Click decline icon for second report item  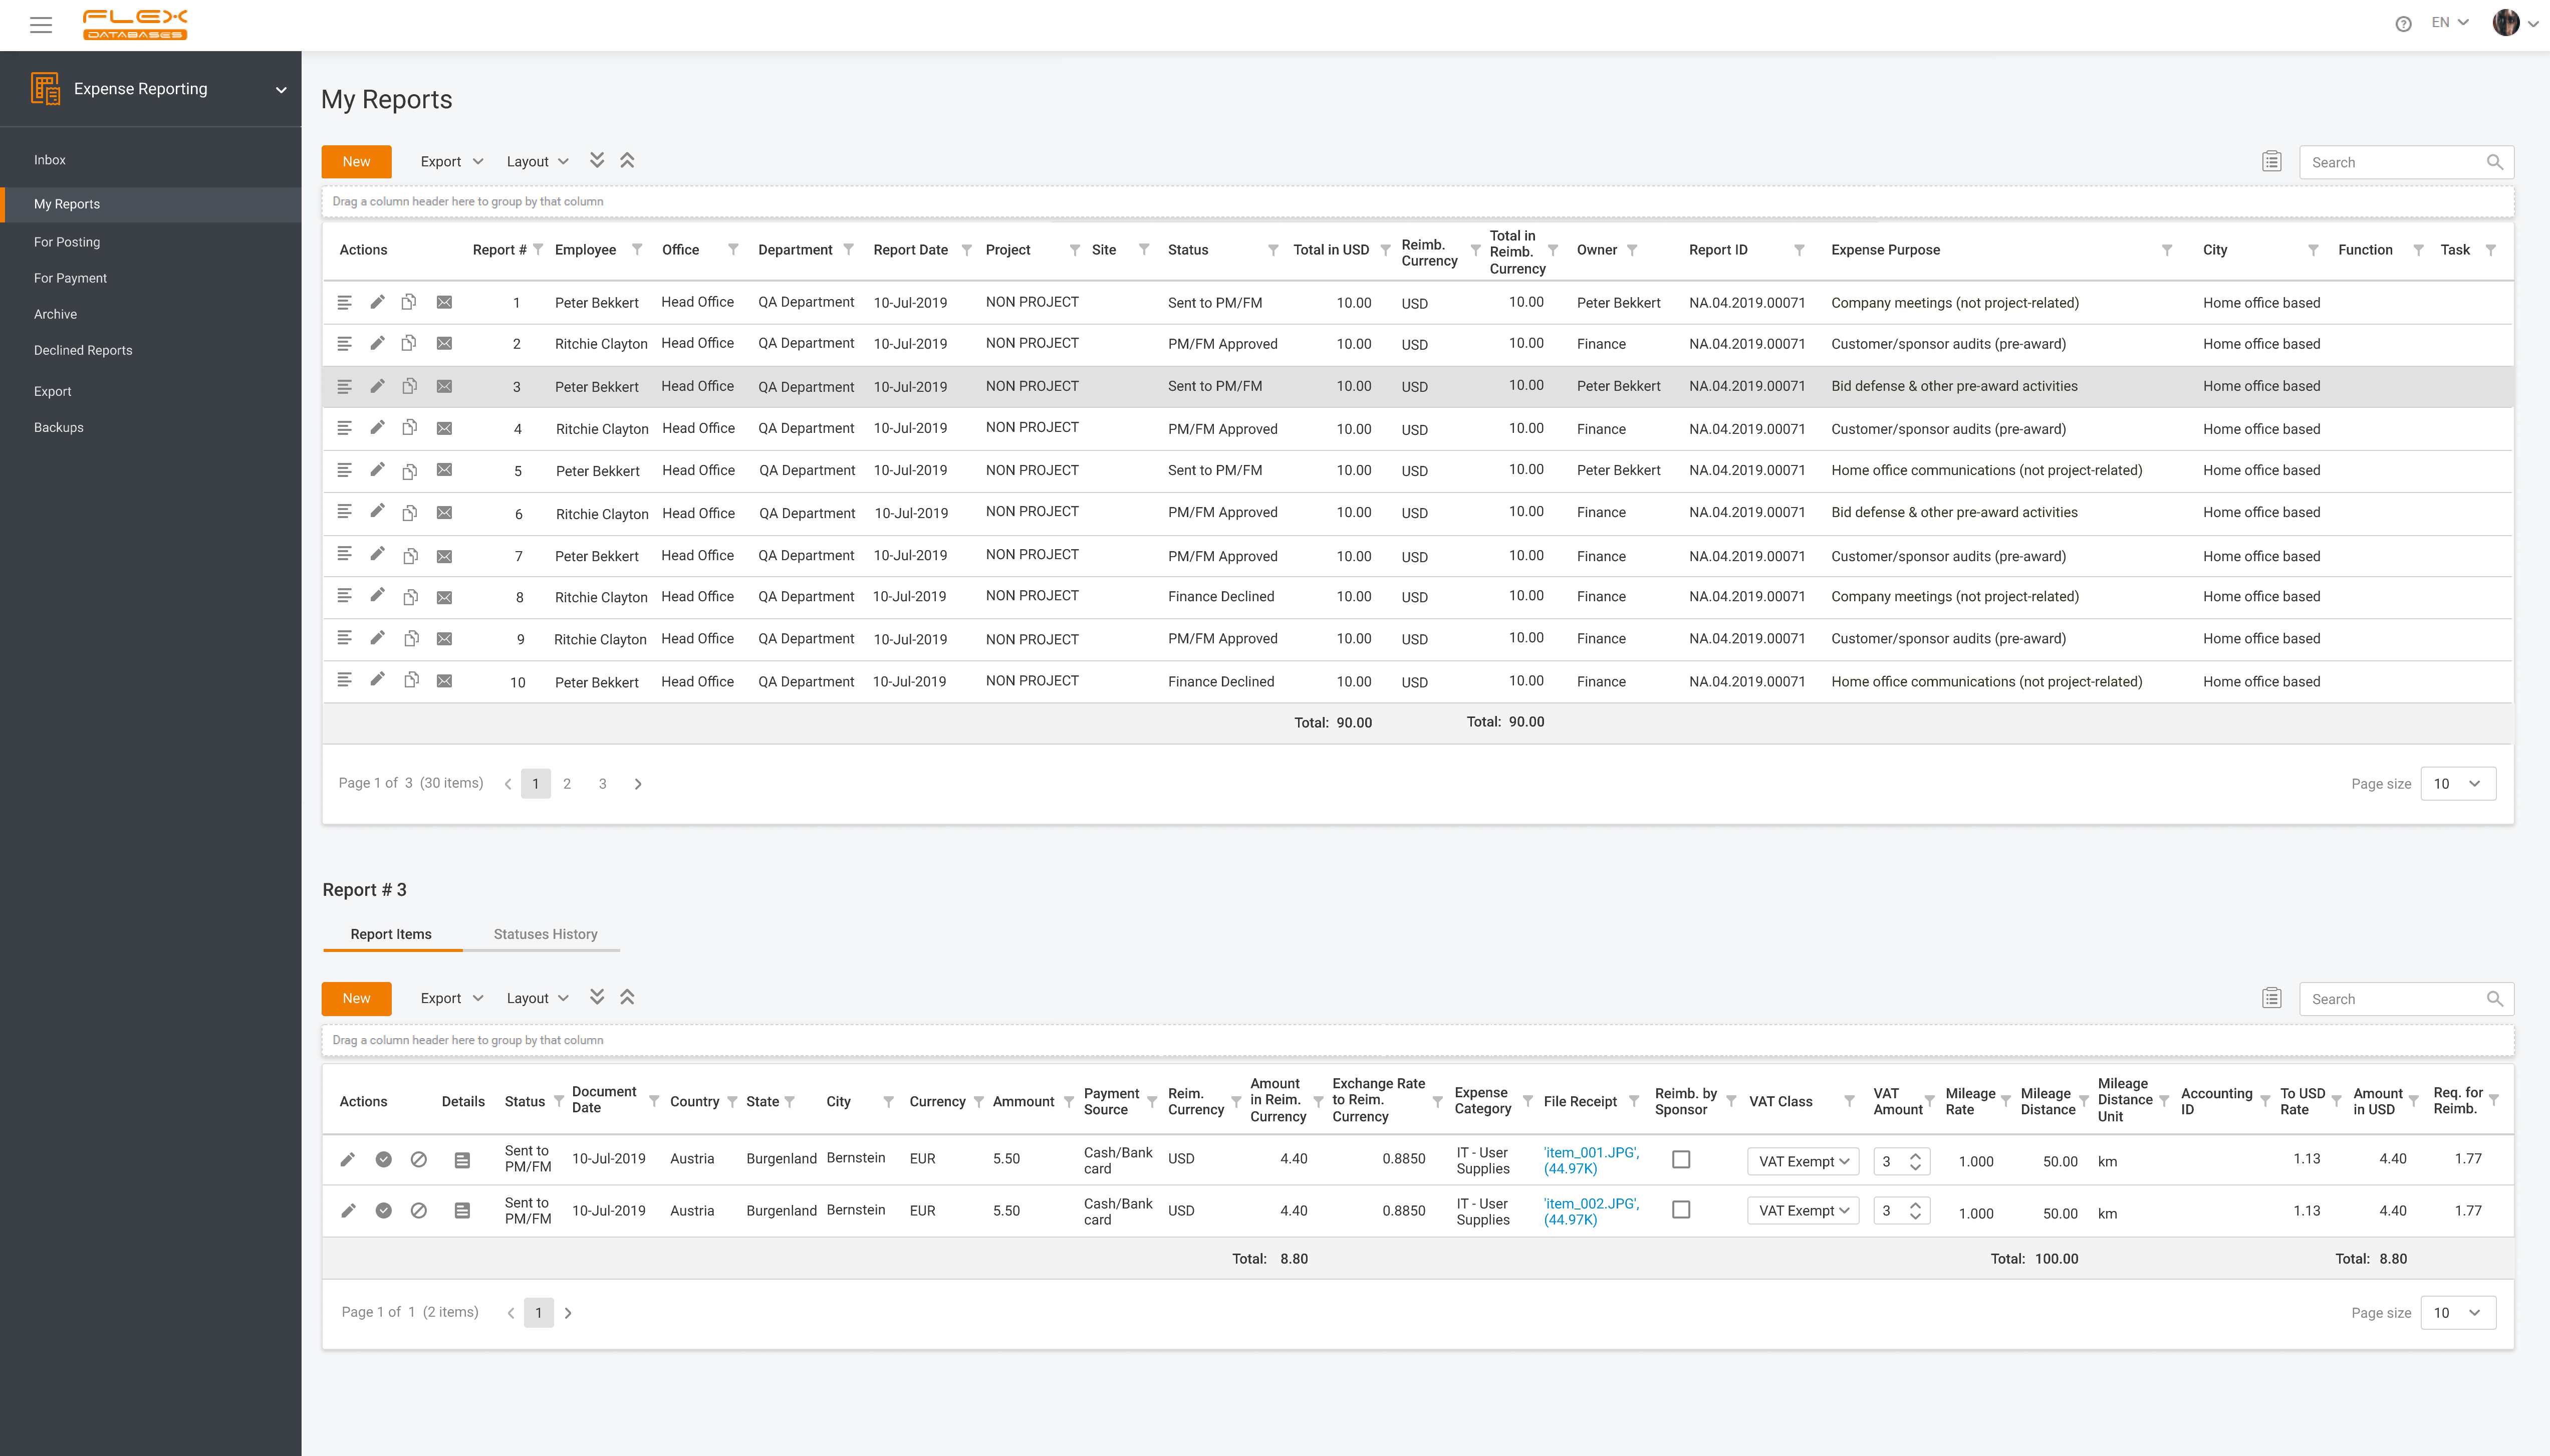(x=419, y=1211)
